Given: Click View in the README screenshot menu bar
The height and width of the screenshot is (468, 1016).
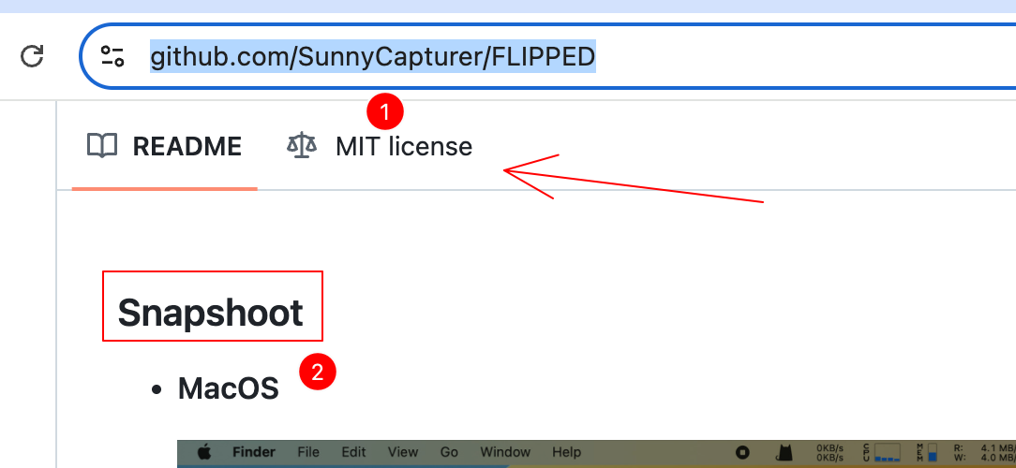Looking at the screenshot, I should 403,452.
